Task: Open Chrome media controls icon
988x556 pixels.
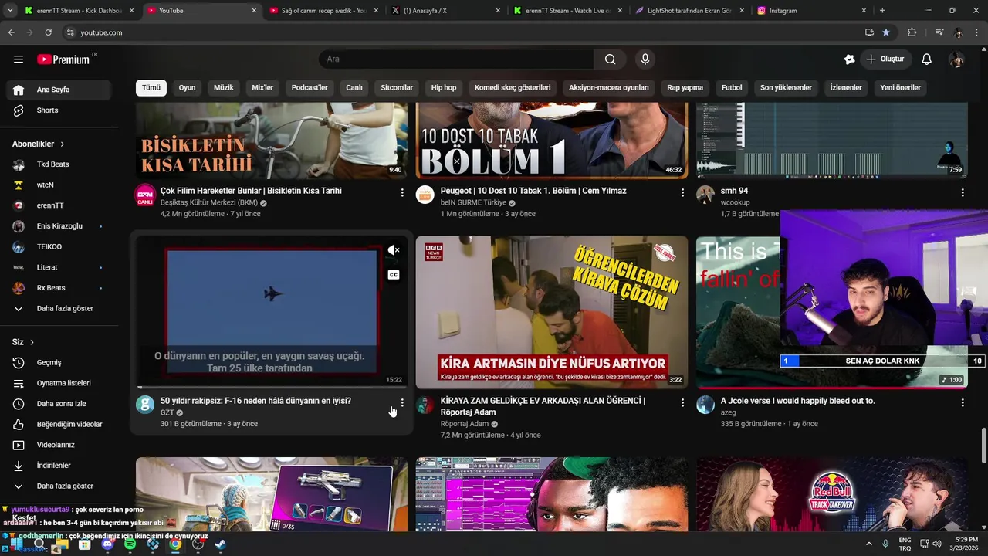Action: (x=939, y=32)
